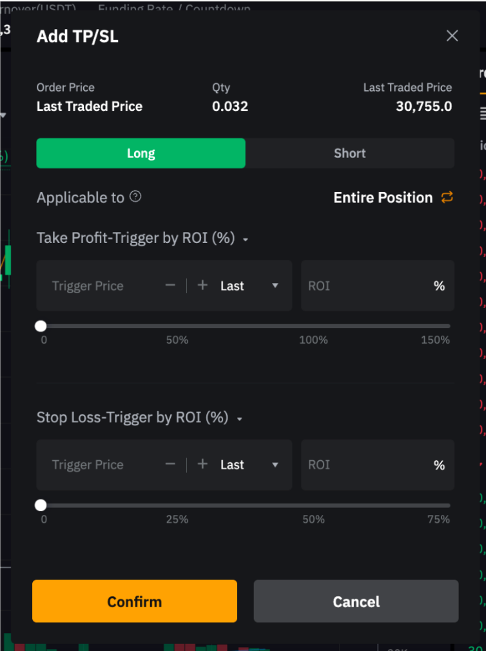Open Stop Loss-Trigger by ROI dropdown
486x651 pixels.
(239, 419)
